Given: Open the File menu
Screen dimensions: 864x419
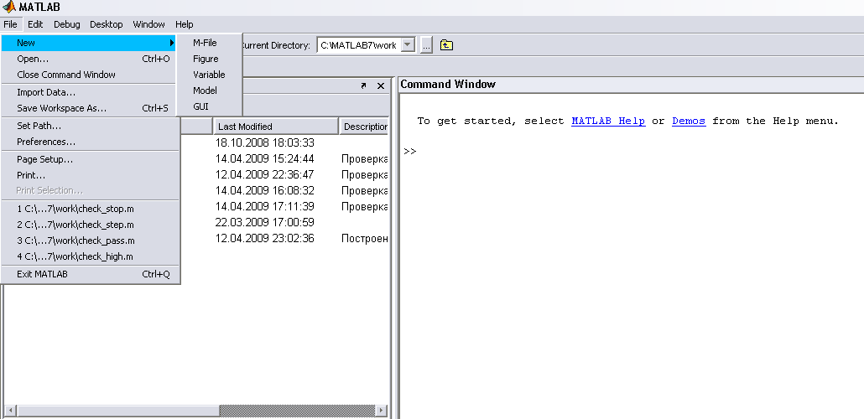Looking at the screenshot, I should click(x=10, y=24).
